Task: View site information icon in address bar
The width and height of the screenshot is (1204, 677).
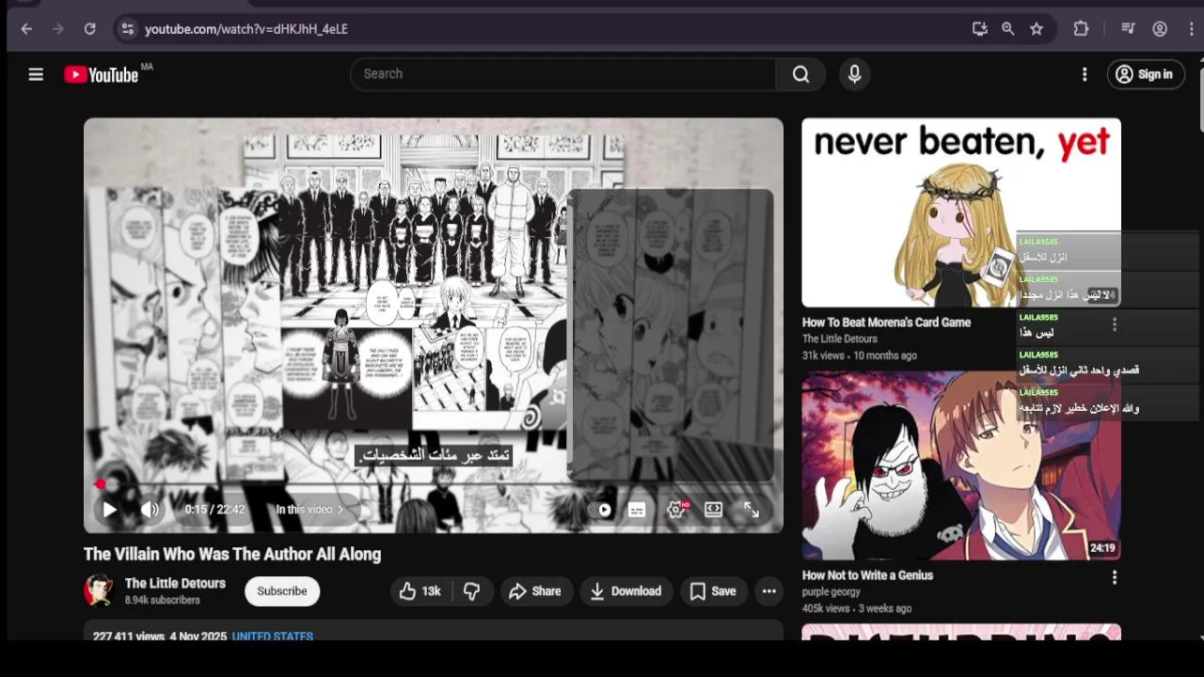Action: click(x=128, y=29)
